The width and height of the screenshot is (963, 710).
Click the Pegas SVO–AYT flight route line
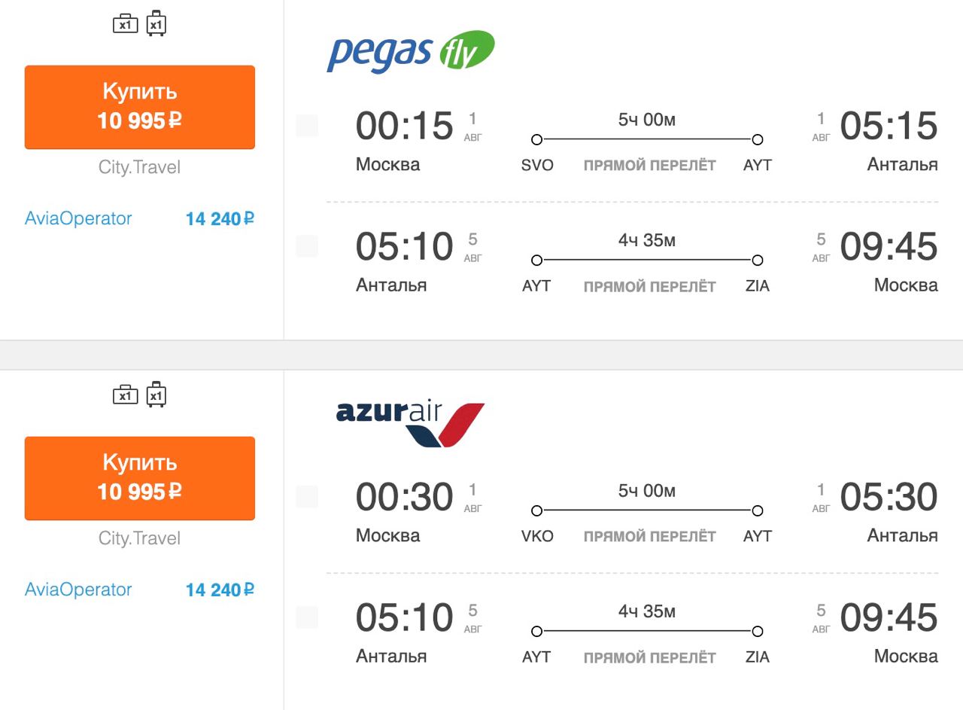pos(647,139)
